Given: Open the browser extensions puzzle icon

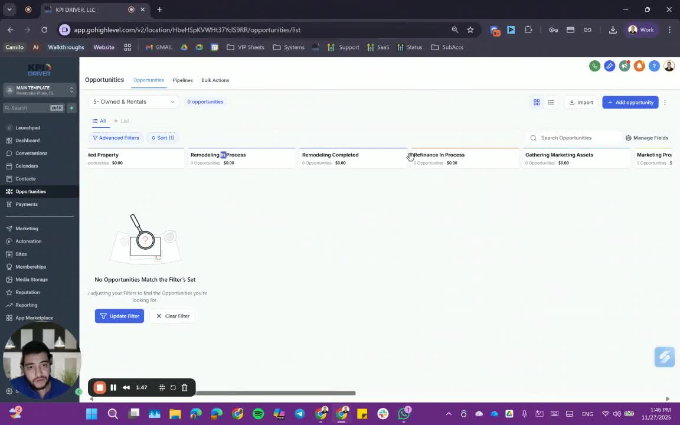Looking at the screenshot, I should pos(528,30).
